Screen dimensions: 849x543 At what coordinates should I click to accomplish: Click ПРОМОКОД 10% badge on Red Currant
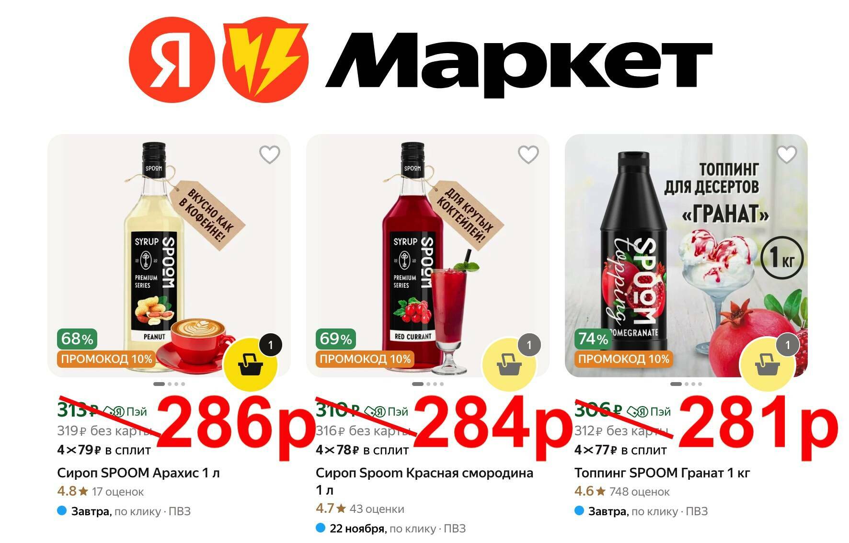point(366,359)
